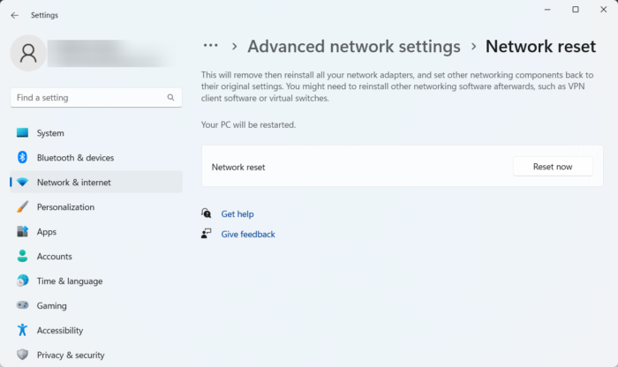
Task: Open the Give feedback link
Action: point(248,235)
